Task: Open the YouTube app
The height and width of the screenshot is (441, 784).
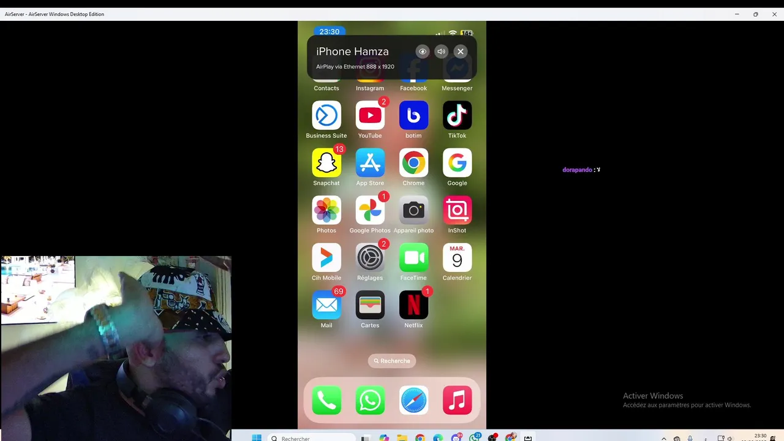Action: pyautogui.click(x=370, y=116)
